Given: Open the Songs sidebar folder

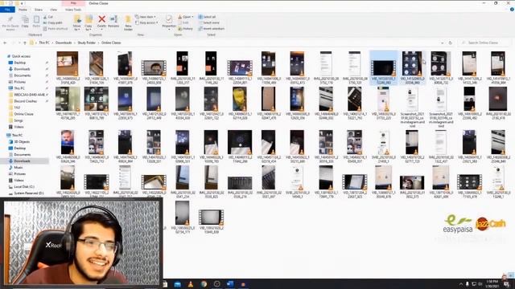Looking at the screenshot, I should (18, 120).
